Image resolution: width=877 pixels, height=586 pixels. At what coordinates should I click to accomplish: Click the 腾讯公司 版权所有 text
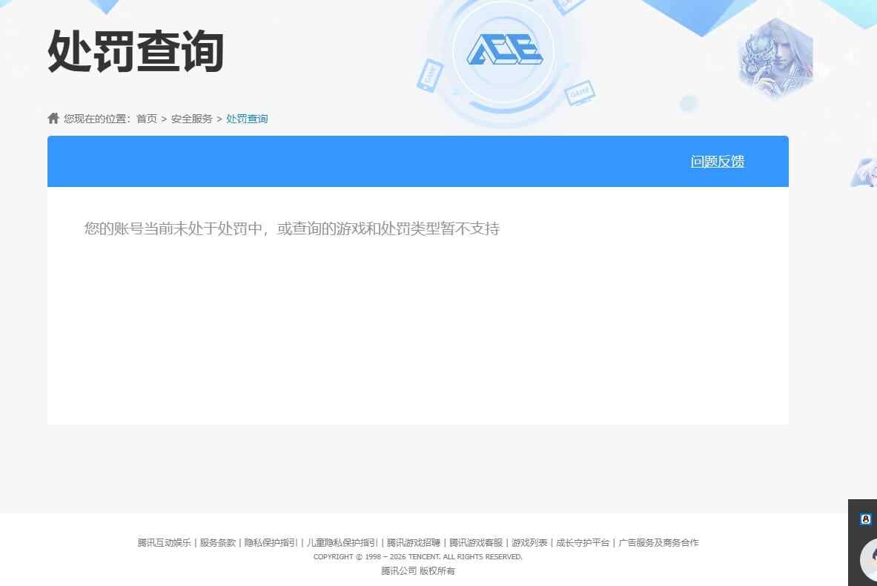418,571
